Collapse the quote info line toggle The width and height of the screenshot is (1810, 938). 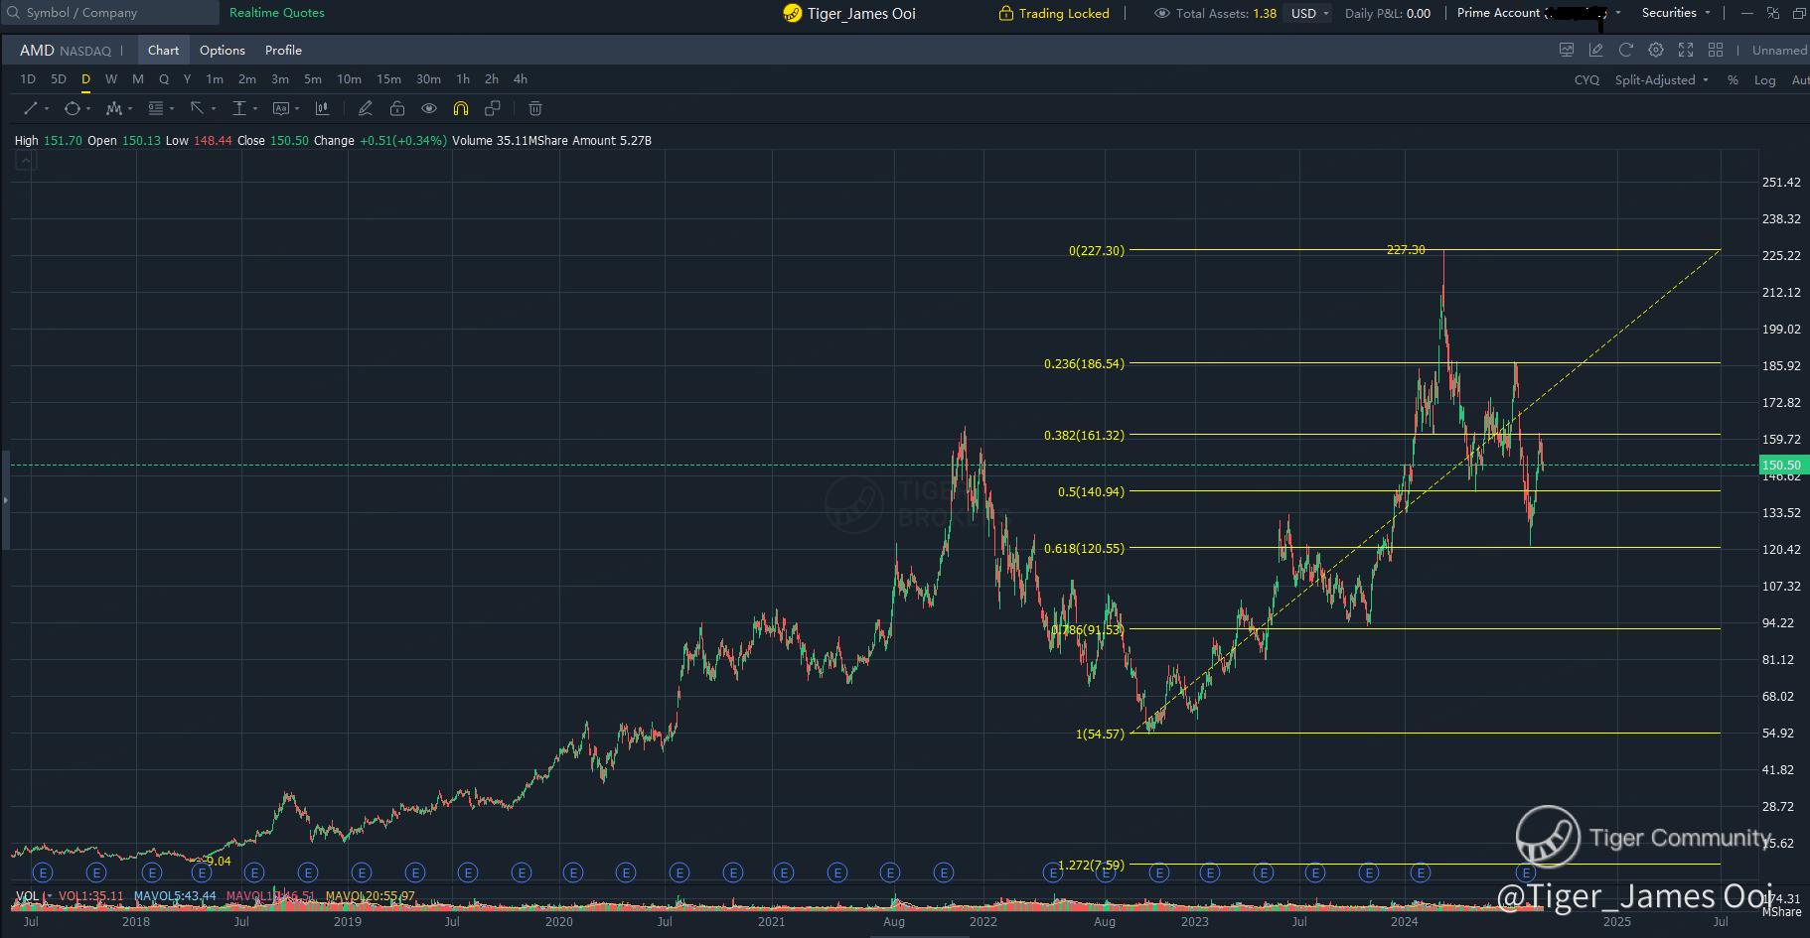pyautogui.click(x=26, y=162)
